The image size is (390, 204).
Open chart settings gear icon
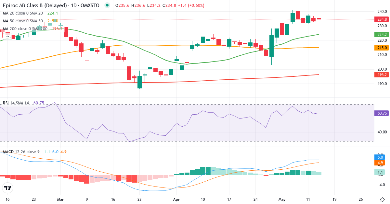382,199
